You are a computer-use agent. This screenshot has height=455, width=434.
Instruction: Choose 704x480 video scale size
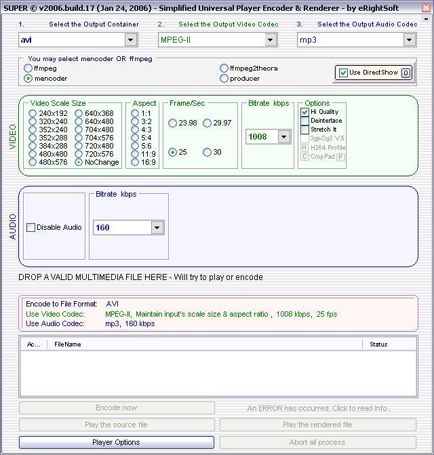[79, 130]
